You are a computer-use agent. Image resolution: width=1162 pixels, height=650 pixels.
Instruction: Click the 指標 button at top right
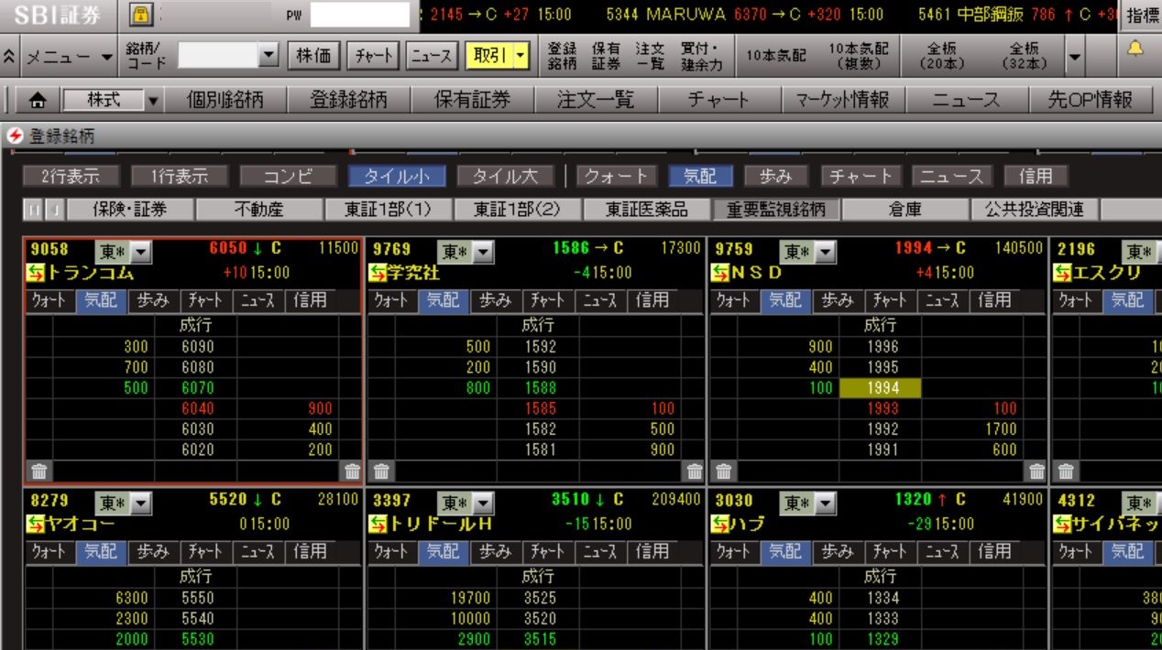click(1142, 15)
